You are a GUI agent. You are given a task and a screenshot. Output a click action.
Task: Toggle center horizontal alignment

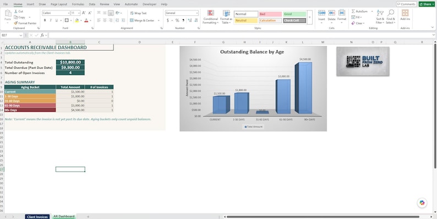click(x=105, y=20)
